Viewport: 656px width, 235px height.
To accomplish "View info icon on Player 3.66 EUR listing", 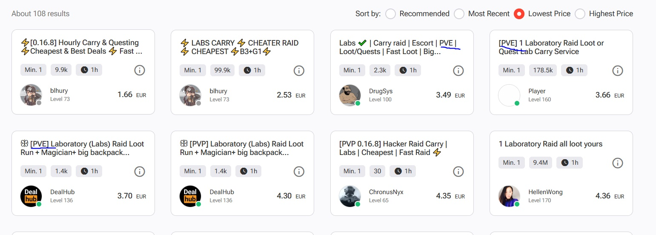I will [618, 70].
